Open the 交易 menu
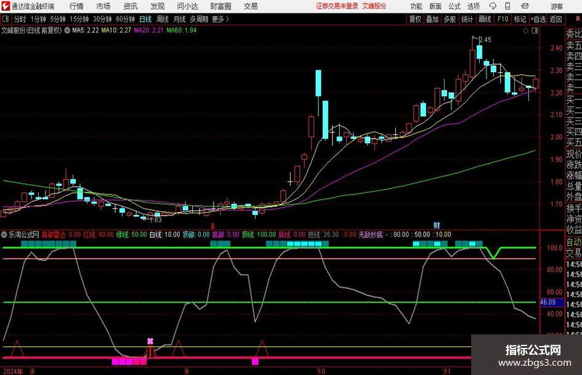This screenshot has width=582, height=375. [251, 6]
